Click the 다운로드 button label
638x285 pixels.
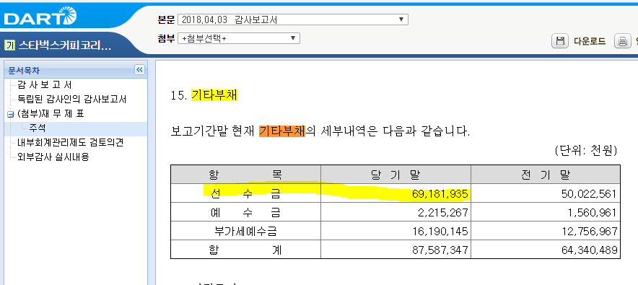tap(590, 41)
